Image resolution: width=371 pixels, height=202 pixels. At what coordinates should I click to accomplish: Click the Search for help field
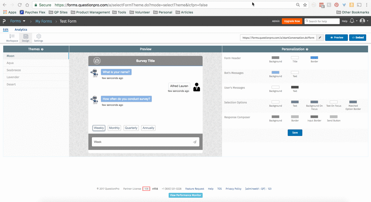[x=322, y=21]
